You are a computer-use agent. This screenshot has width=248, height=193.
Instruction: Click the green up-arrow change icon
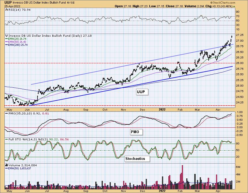(234, 6)
